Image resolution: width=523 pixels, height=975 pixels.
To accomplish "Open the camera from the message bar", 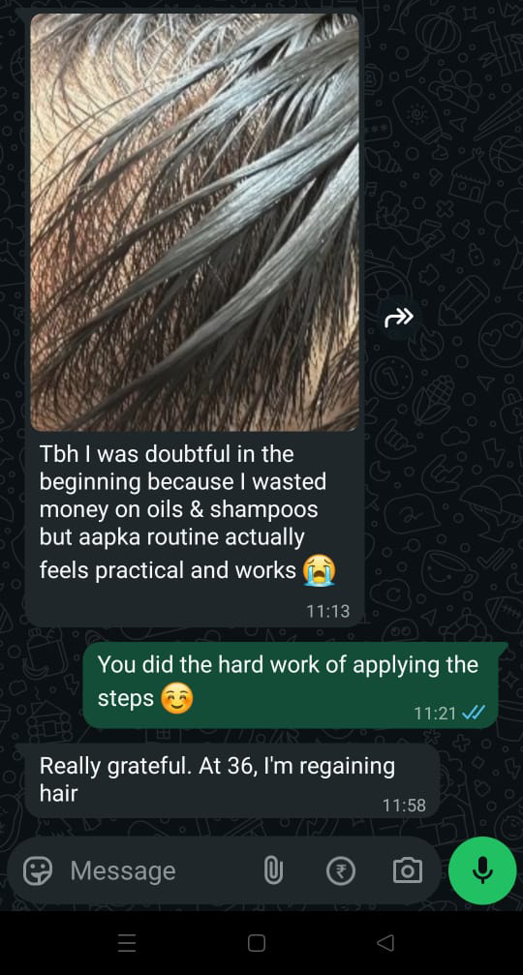I will (408, 869).
